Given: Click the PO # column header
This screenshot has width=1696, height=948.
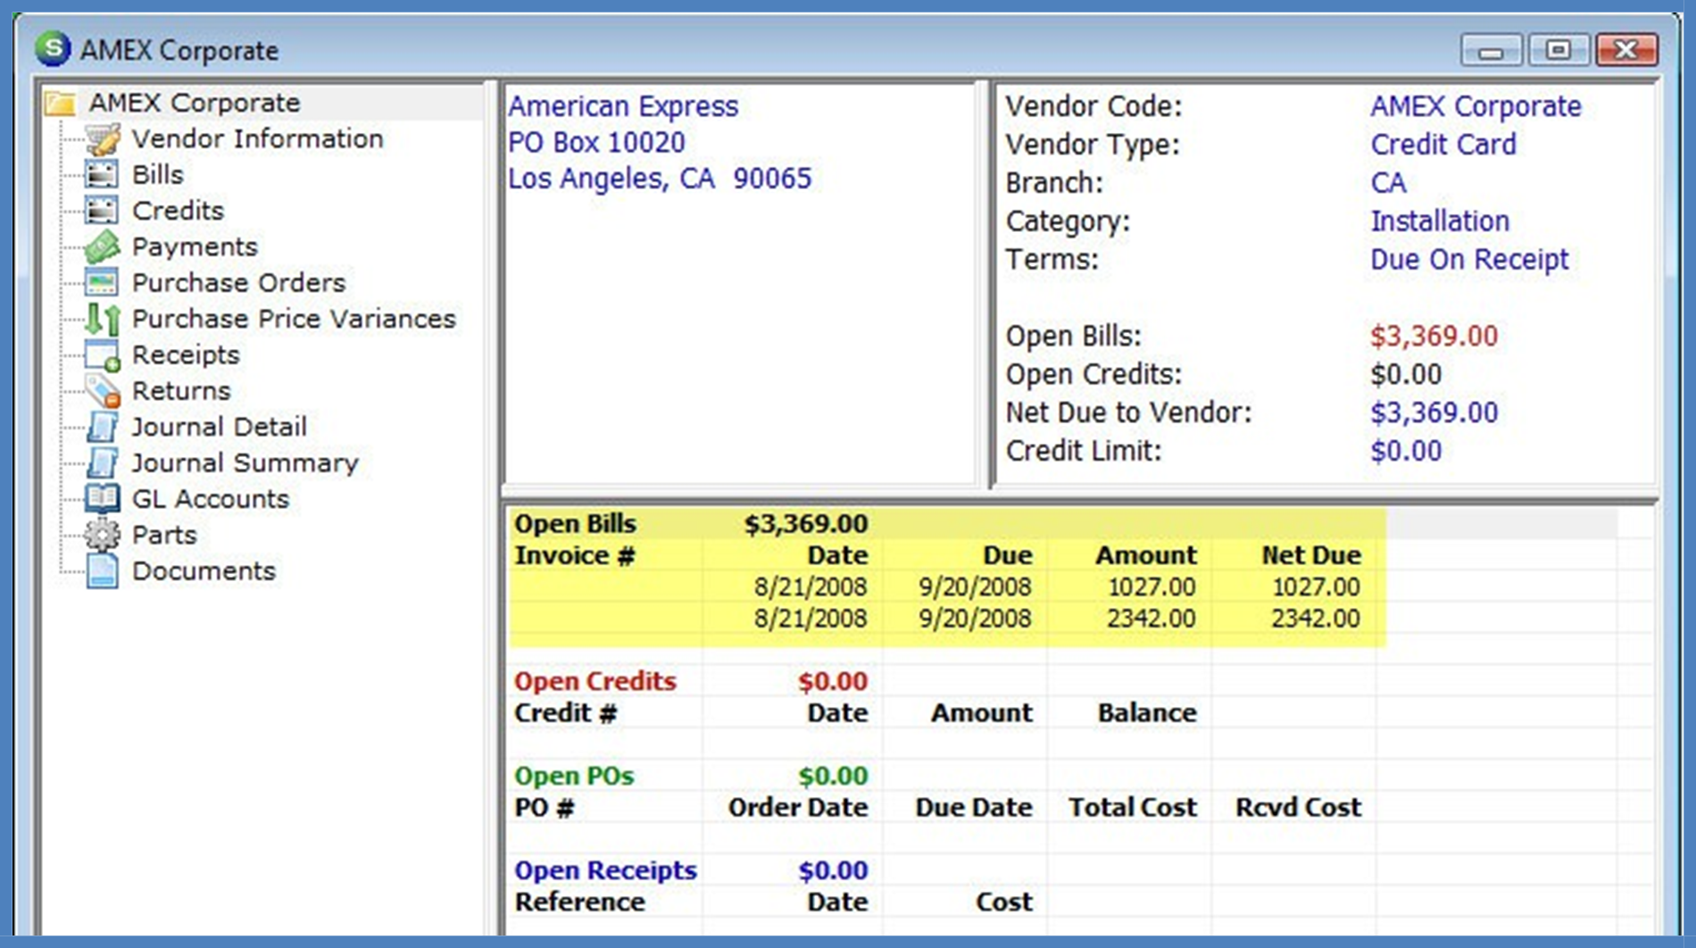Looking at the screenshot, I should pyautogui.click(x=544, y=808).
